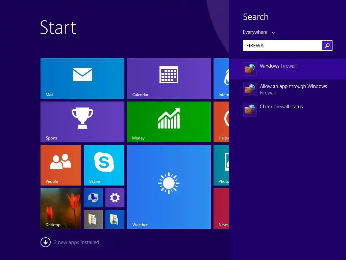Screen dimensions: 346x260
Task: Open the Weather tile
Action: 169,187
